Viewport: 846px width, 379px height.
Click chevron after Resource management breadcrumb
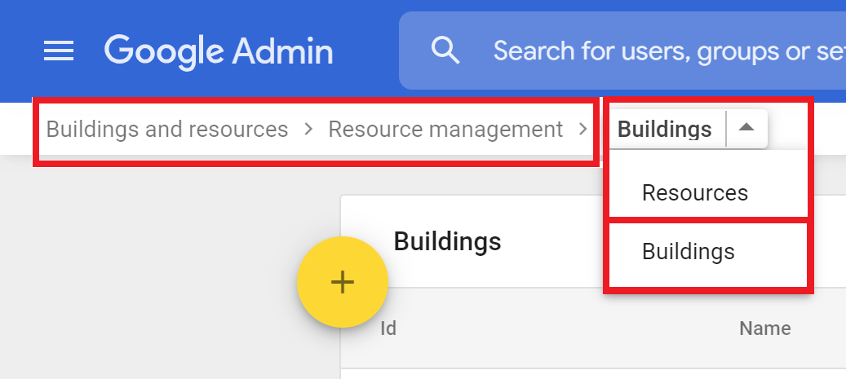(x=582, y=130)
